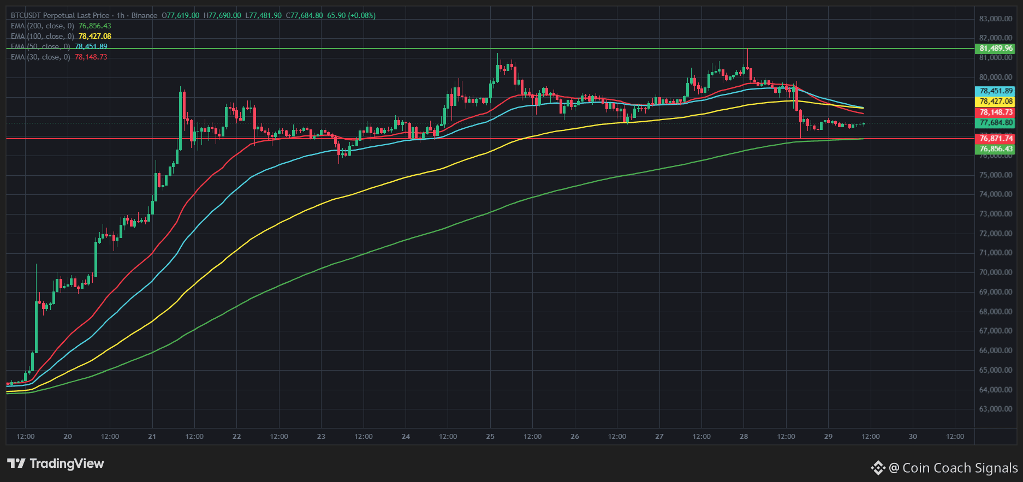Click the yellow 78,427.08 EMA price tag

pyautogui.click(x=996, y=102)
